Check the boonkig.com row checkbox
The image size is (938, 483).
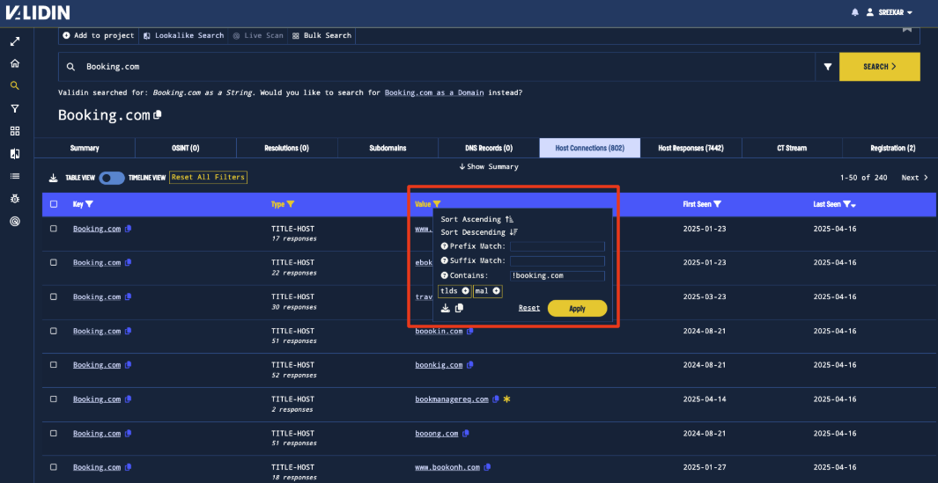(54, 364)
